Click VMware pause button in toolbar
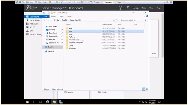The height and width of the screenshot is (105, 188). tap(50, 2)
